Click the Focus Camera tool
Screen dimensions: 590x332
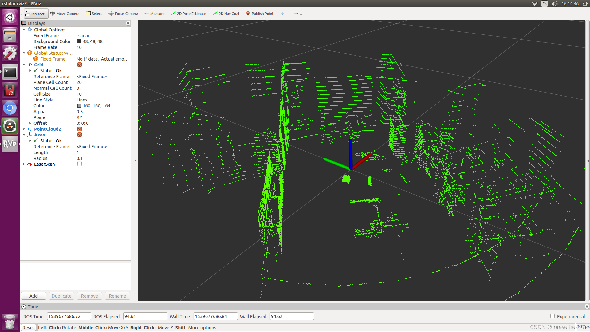(123, 14)
